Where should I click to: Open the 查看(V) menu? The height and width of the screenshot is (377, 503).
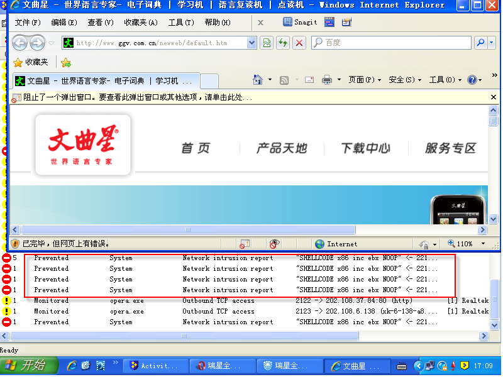[101, 23]
